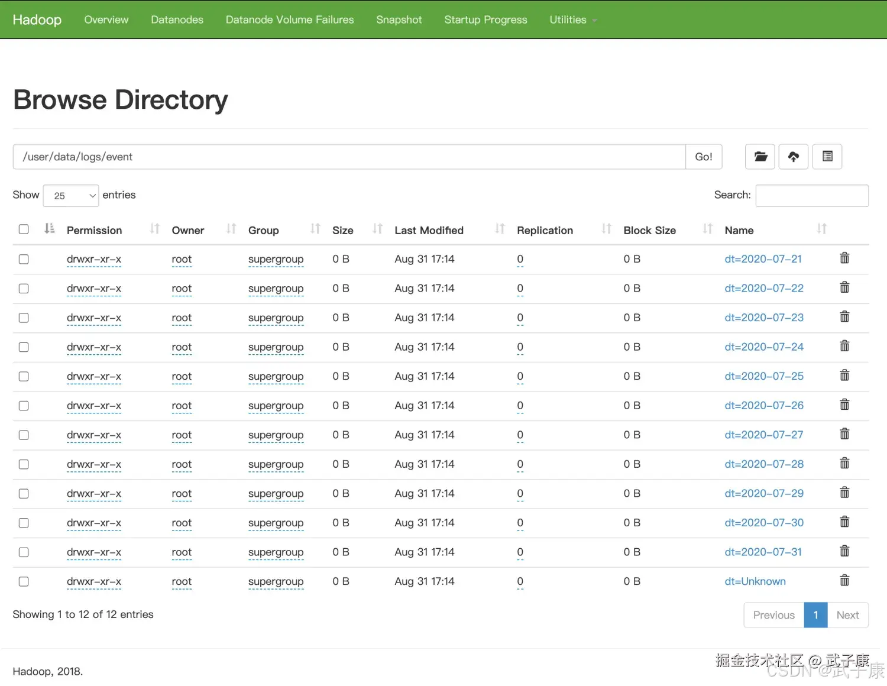Open the Datanodes tab

pyautogui.click(x=177, y=20)
